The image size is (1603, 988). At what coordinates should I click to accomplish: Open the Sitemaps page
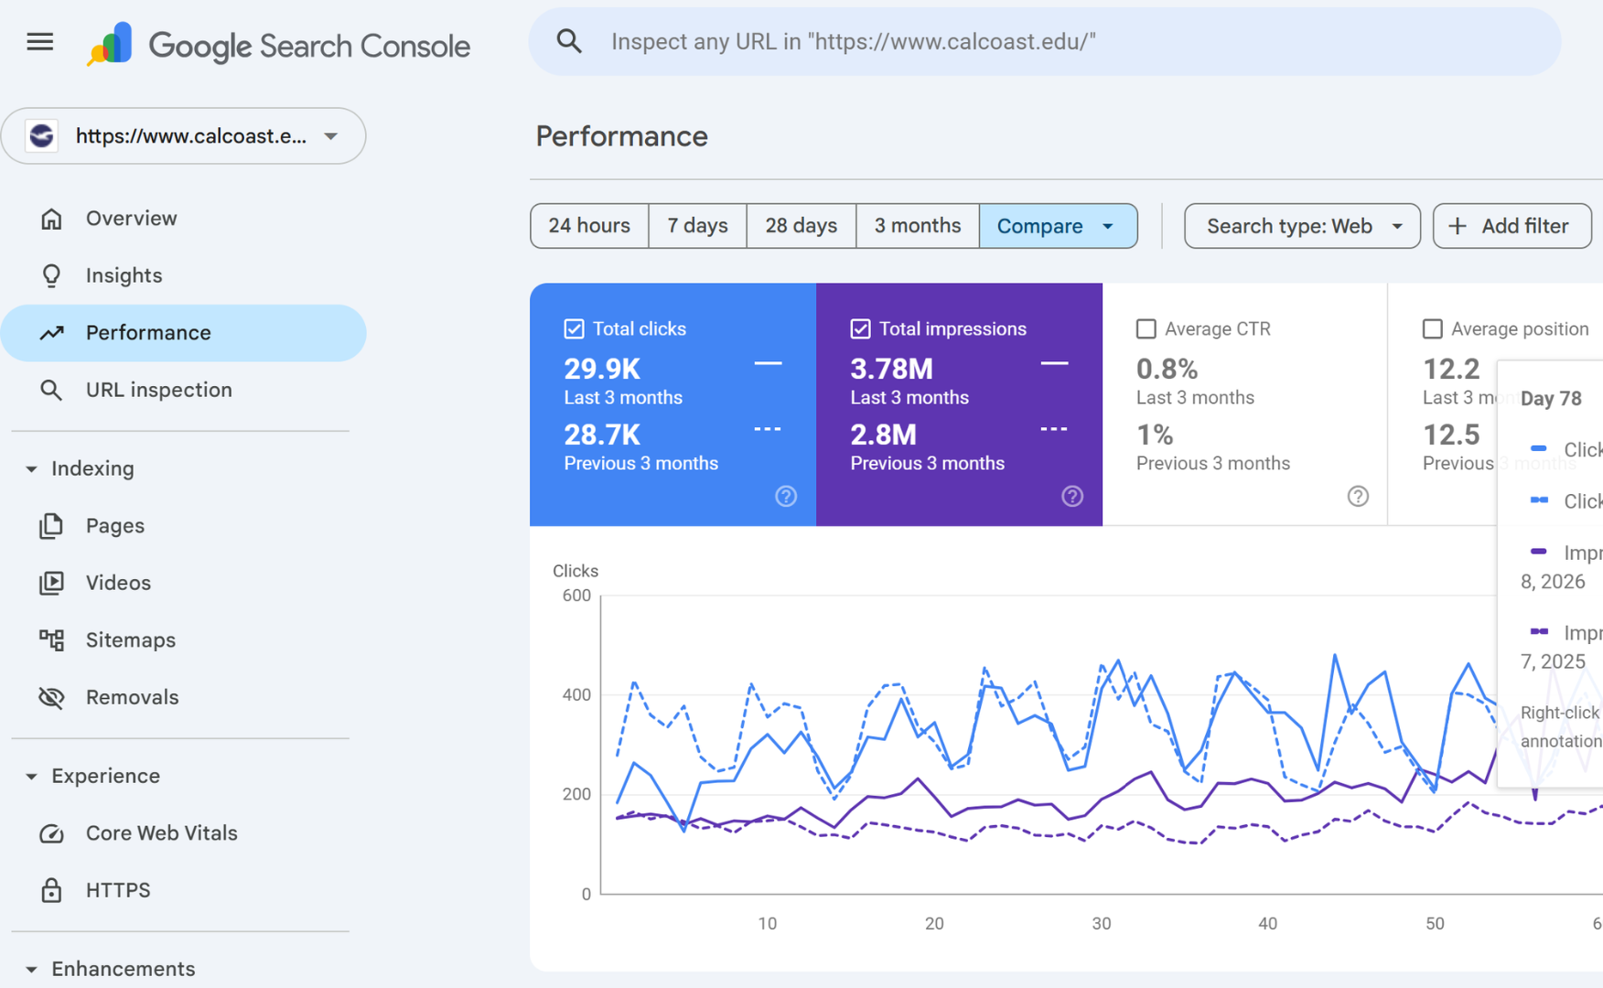130,640
